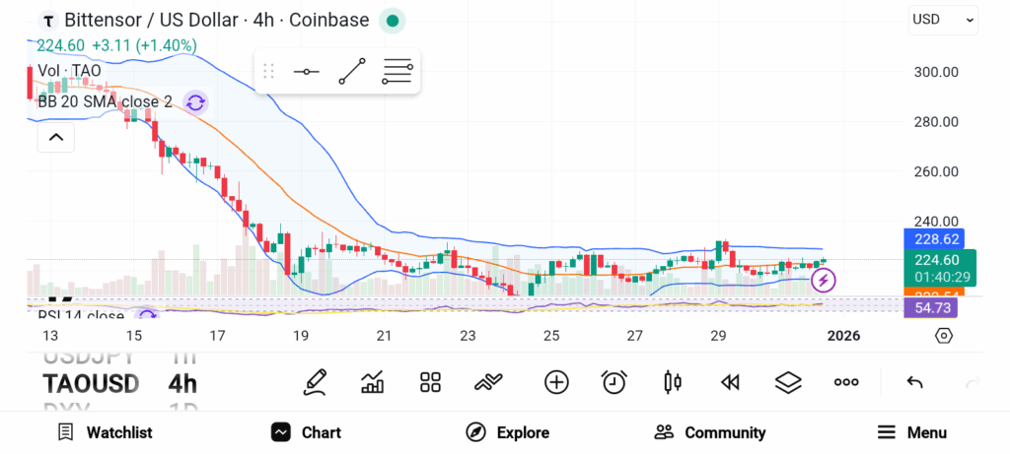This screenshot has height=454, width=1010.
Task: Open the USD currency dropdown
Action: (x=943, y=19)
